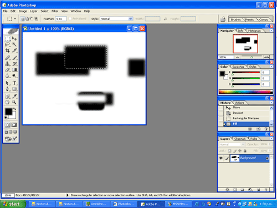Select the Hand tool
The width and height of the screenshot is (277, 208).
pos(7,102)
